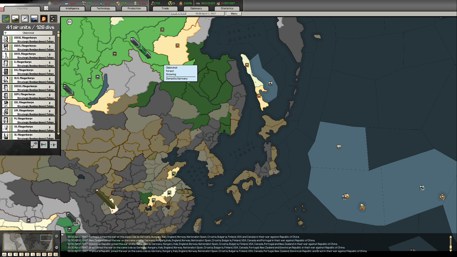The height and width of the screenshot is (257, 457).
Task: Click the Transural Republic joined the war message
Action: coord(217,251)
